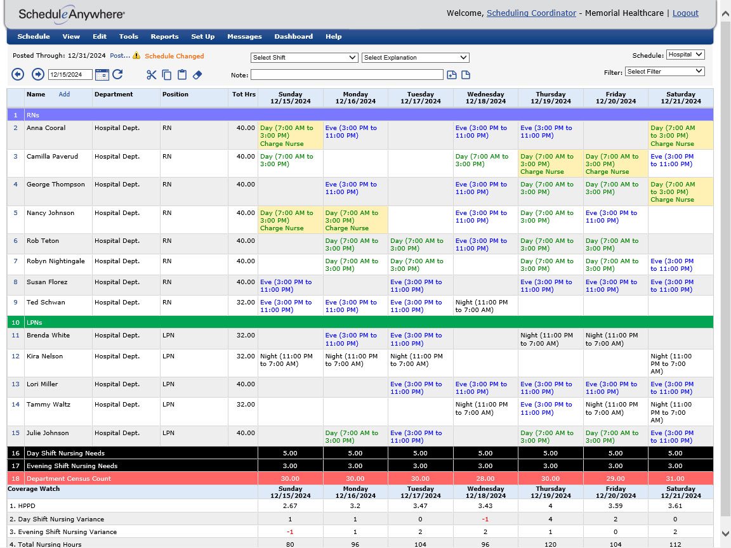Open the calendar date picker icon

tap(102, 75)
